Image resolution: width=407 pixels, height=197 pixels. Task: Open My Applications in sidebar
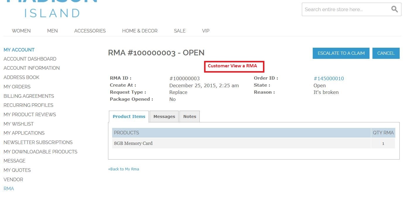24,133
